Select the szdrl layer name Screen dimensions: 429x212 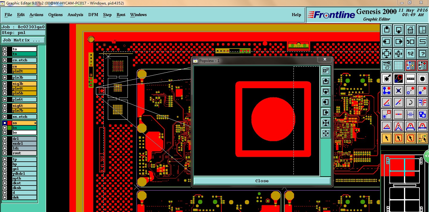[x=24, y=144]
